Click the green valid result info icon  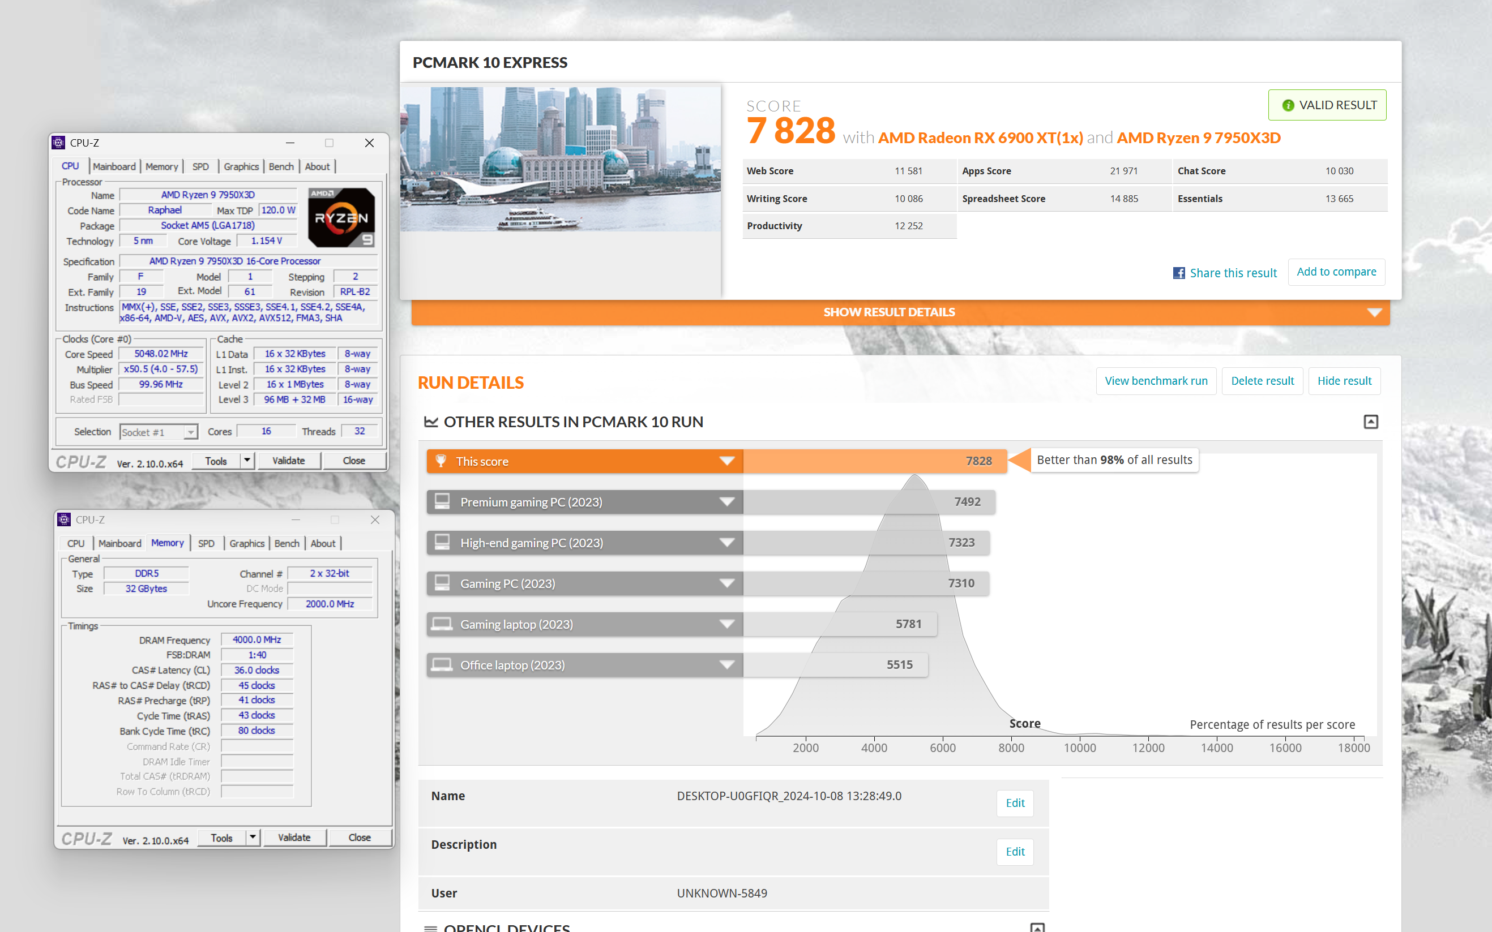pyautogui.click(x=1288, y=105)
